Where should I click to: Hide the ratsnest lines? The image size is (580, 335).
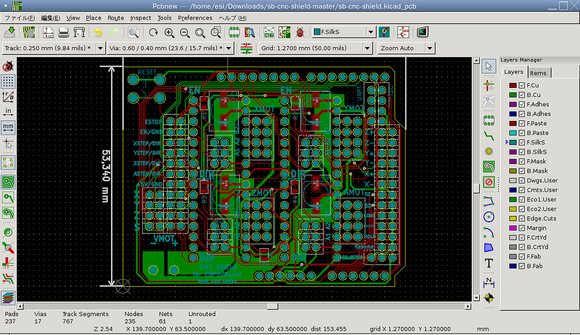coord(7,162)
